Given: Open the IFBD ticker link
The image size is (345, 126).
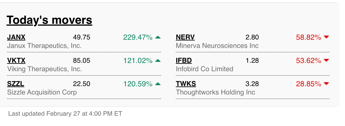Looking at the screenshot, I should [184, 61].
